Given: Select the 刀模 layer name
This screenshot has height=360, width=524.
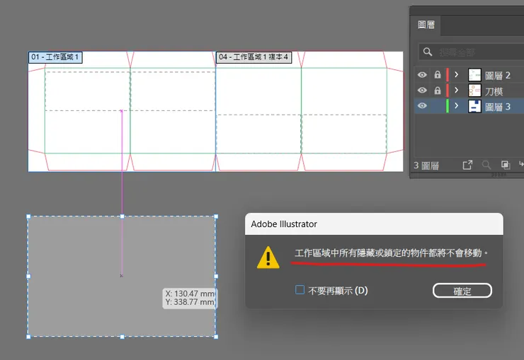Looking at the screenshot, I should click(494, 91).
